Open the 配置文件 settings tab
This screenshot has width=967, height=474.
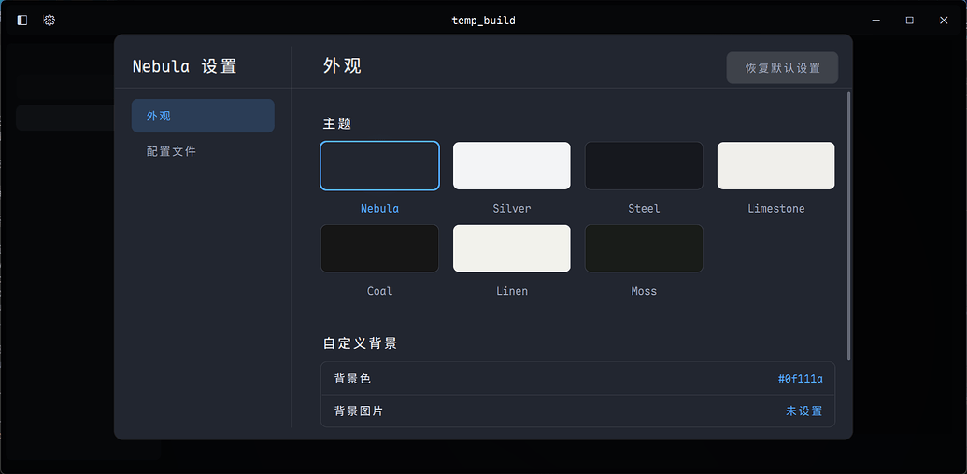point(203,151)
